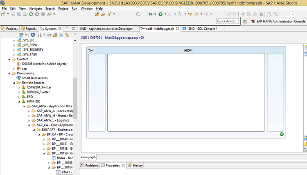Switch to the Project Explorer tab
Viewport: 307px width, 175px height.
[10, 29]
